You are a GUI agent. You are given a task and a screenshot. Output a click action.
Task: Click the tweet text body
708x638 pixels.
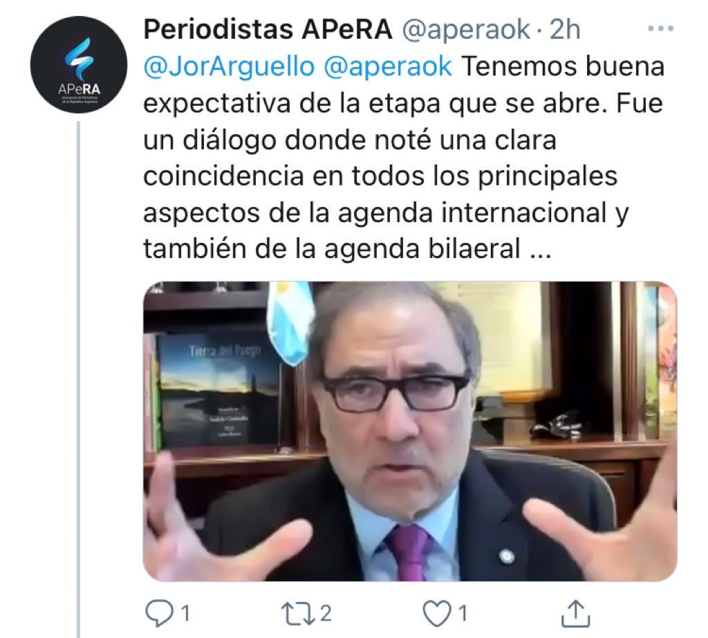[404, 158]
